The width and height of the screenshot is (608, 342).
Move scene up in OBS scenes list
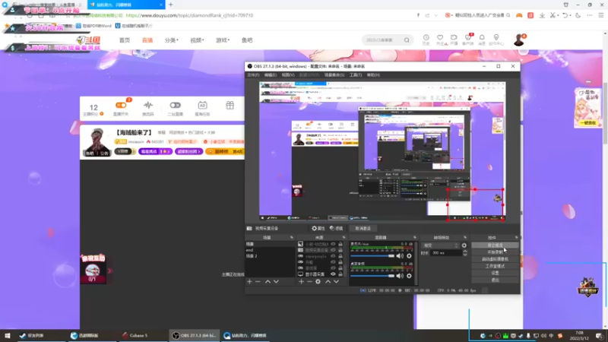[268, 281]
